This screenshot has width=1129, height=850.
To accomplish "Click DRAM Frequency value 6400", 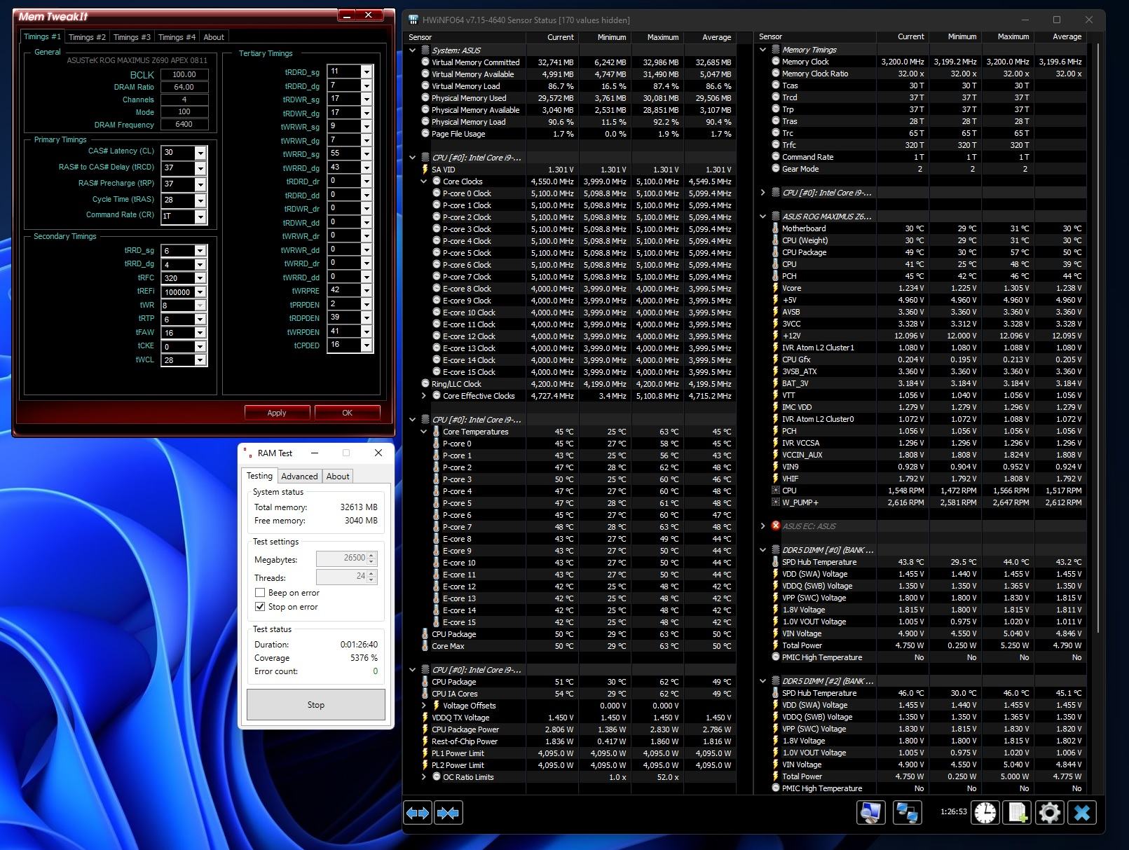I will tap(184, 124).
